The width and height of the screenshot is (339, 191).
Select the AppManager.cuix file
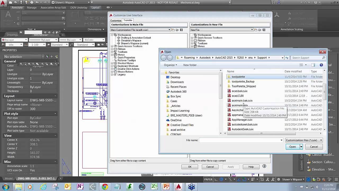point(242,120)
